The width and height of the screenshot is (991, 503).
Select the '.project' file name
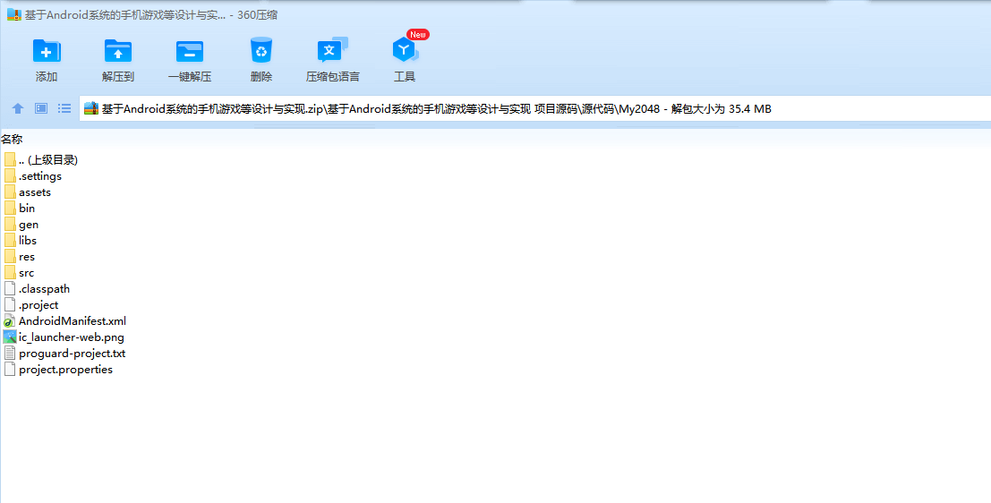tap(38, 304)
